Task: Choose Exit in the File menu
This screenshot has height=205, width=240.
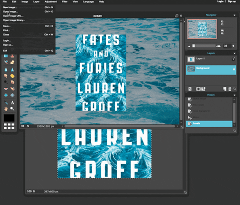Action: (x=28, y=50)
